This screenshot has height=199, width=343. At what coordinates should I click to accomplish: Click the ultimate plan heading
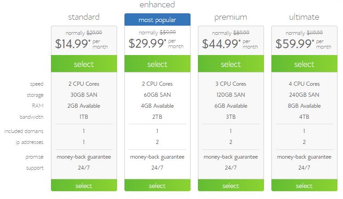coord(304,17)
